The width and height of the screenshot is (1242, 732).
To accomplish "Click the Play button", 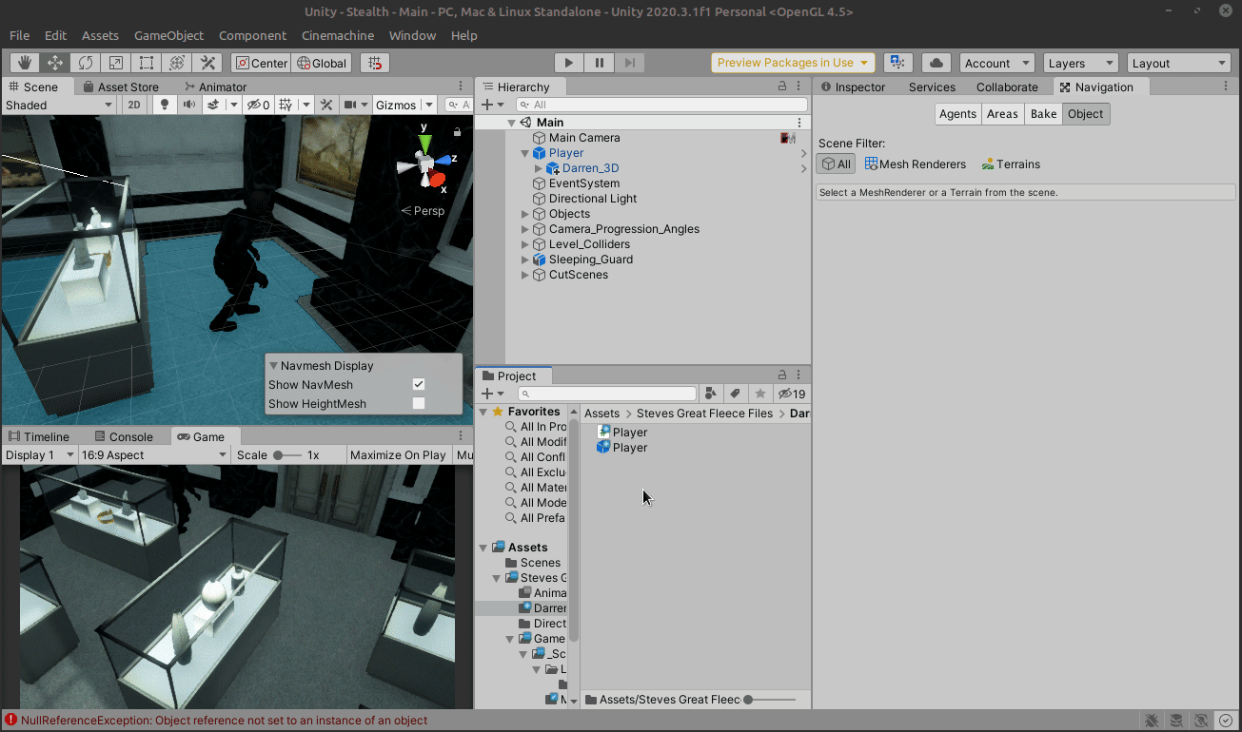I will 568,63.
